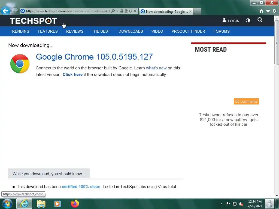Viewport: 279px width, 209px height.
Task: Click the address bar URL field
Action: 68,11
